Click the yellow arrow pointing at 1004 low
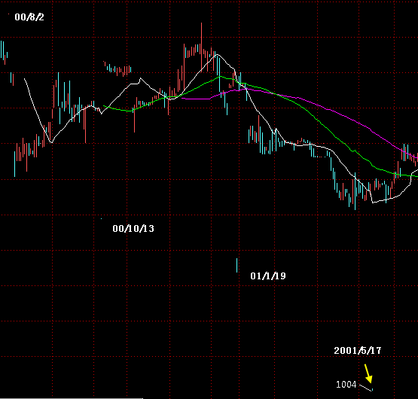This screenshot has width=418, height=399. point(368,373)
